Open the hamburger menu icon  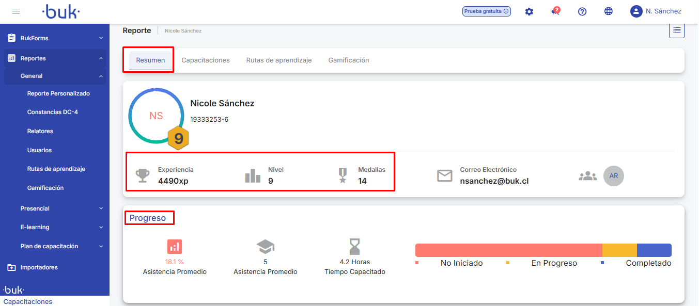tap(16, 11)
